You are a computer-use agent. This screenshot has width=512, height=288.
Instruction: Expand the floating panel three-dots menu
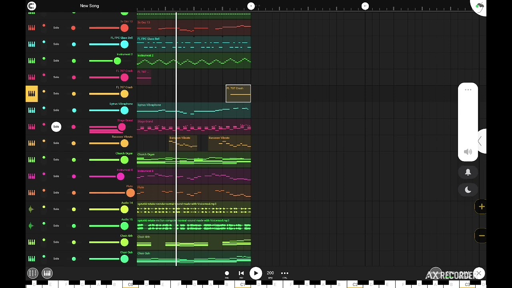(468, 90)
